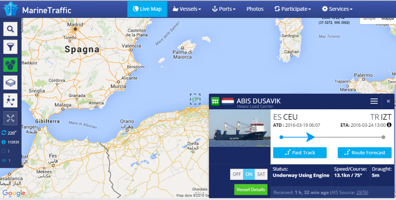Click the Past Track button

[x=300, y=153]
